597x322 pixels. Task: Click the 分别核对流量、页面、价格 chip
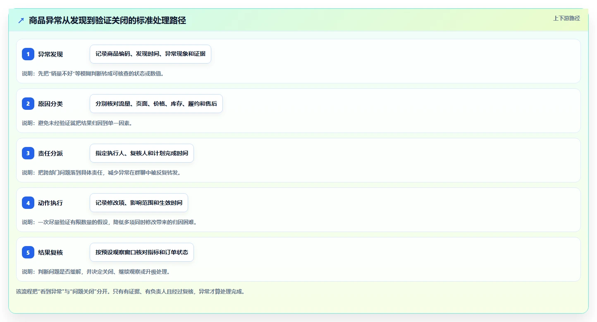(156, 104)
